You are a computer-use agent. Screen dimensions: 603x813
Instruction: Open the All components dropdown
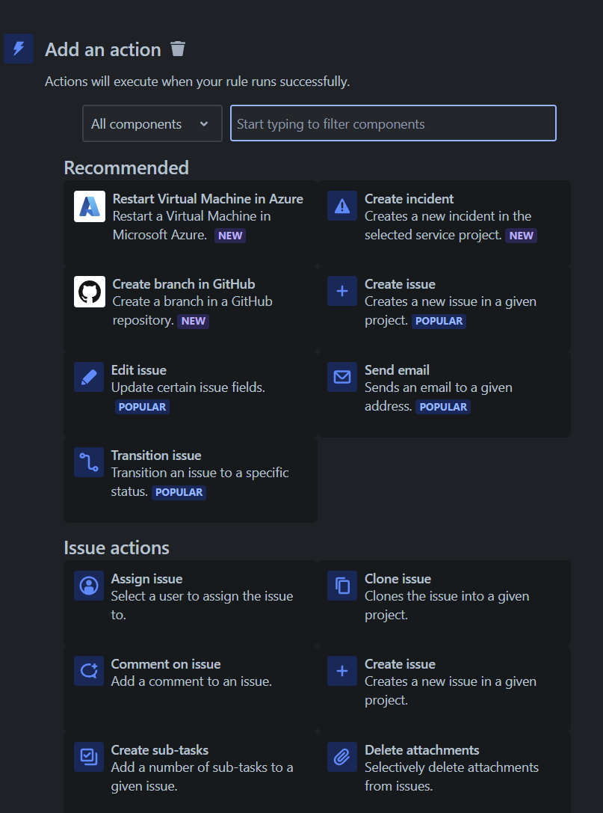click(x=152, y=123)
